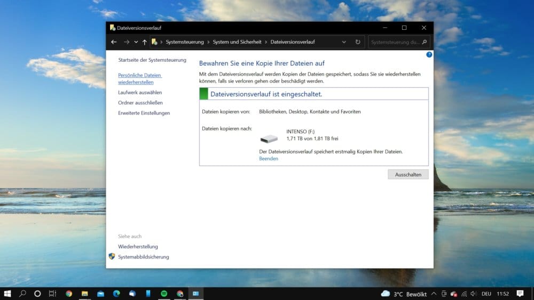The image size is (534, 300).
Task: Open notification action center
Action: coord(520,294)
